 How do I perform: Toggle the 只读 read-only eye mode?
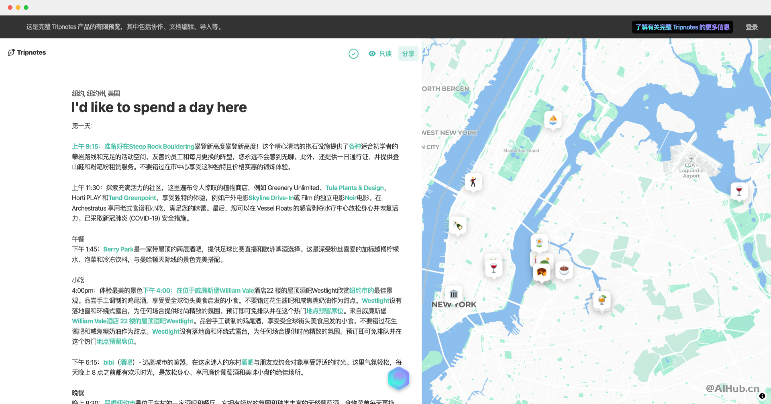tap(380, 53)
